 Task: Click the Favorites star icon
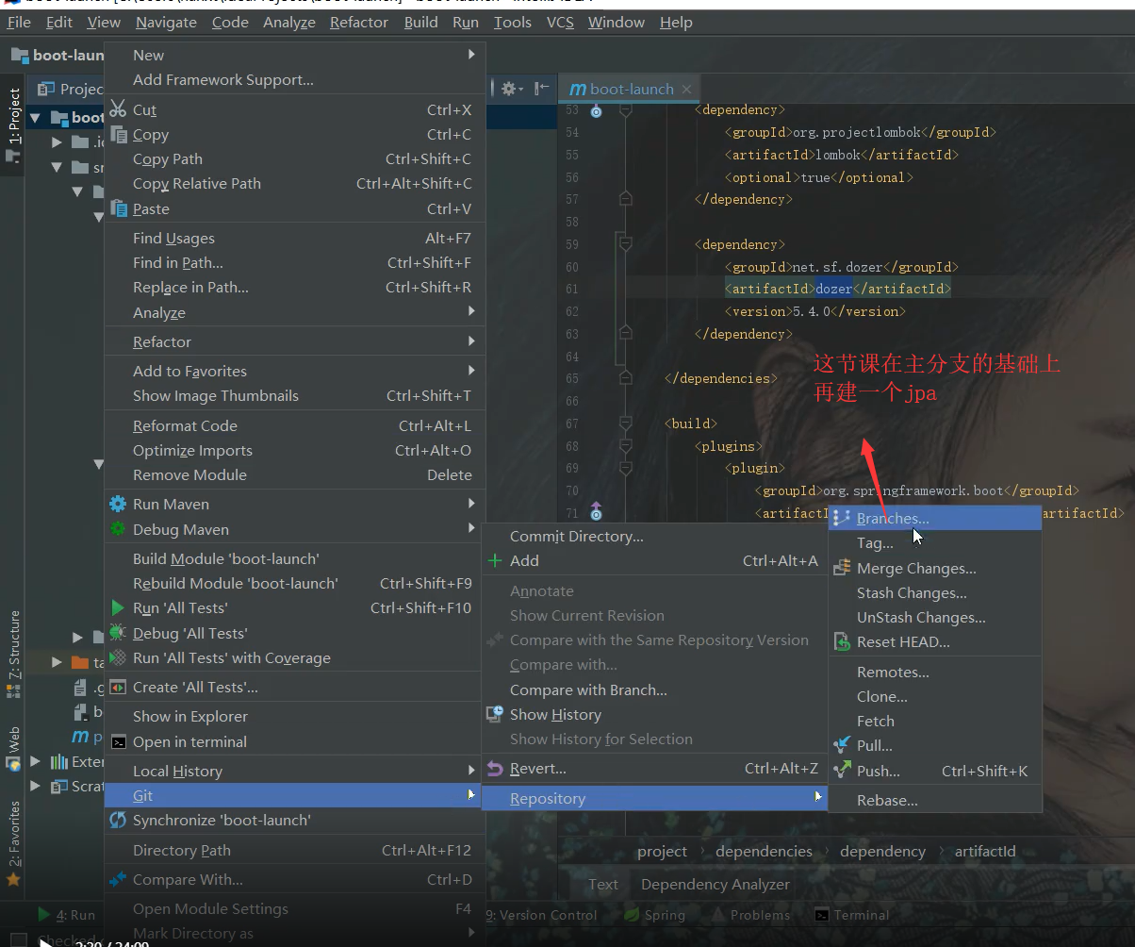13,879
